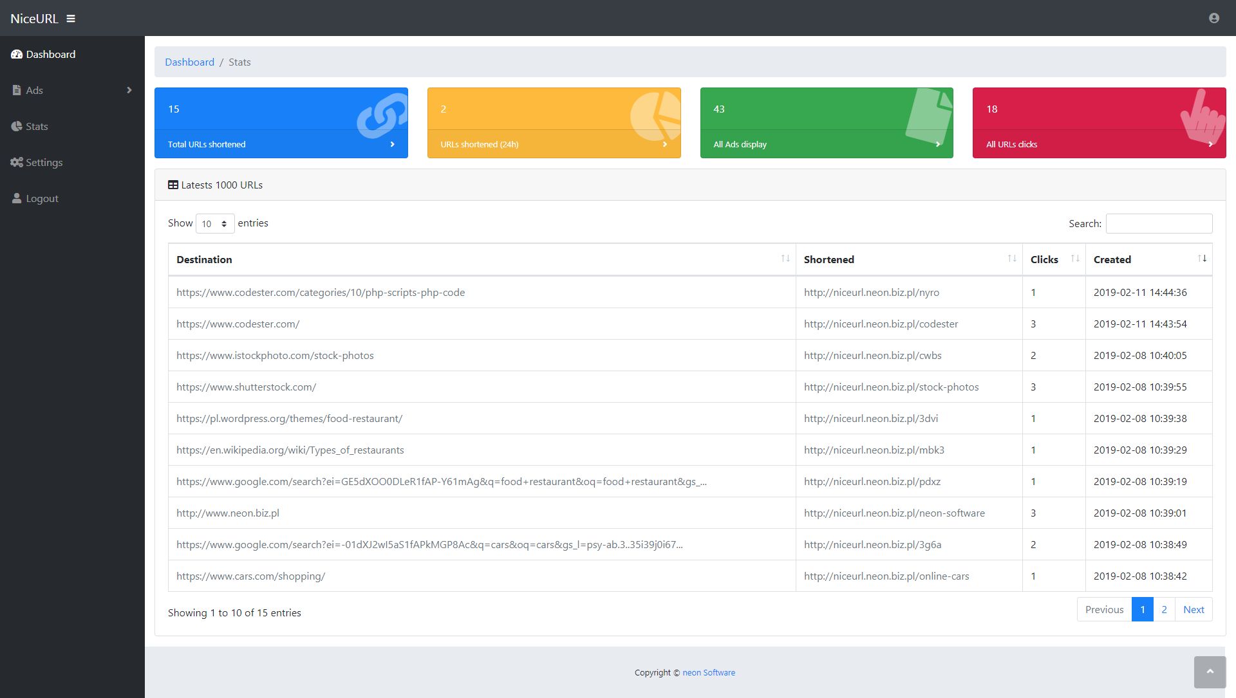This screenshot has height=698, width=1236.
Task: Click Next pagination button
Action: 1193,610
